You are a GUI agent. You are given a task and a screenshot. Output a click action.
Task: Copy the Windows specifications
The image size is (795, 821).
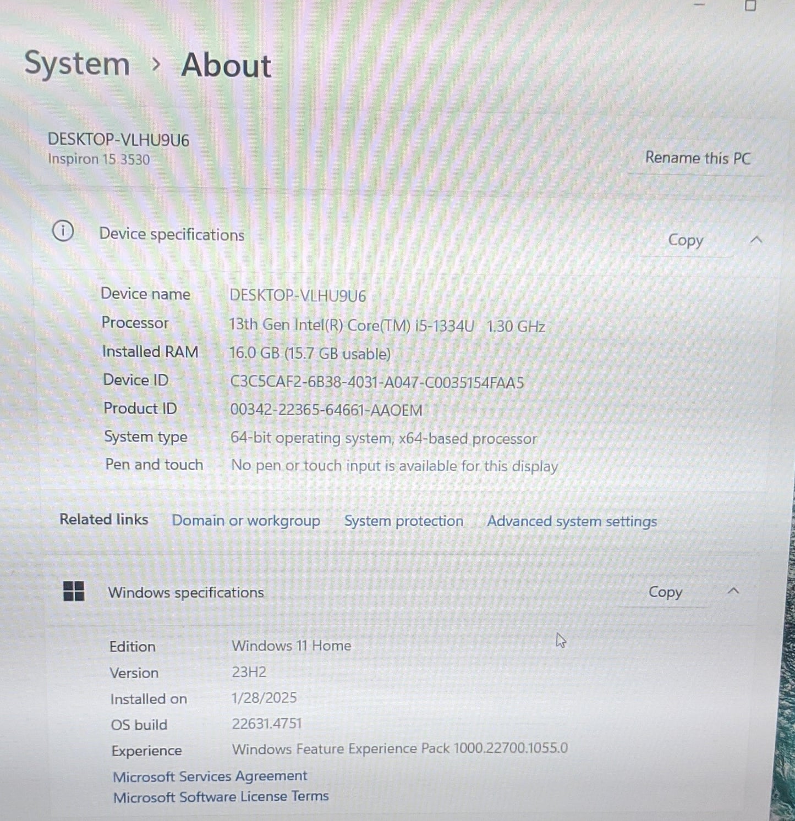(x=665, y=592)
